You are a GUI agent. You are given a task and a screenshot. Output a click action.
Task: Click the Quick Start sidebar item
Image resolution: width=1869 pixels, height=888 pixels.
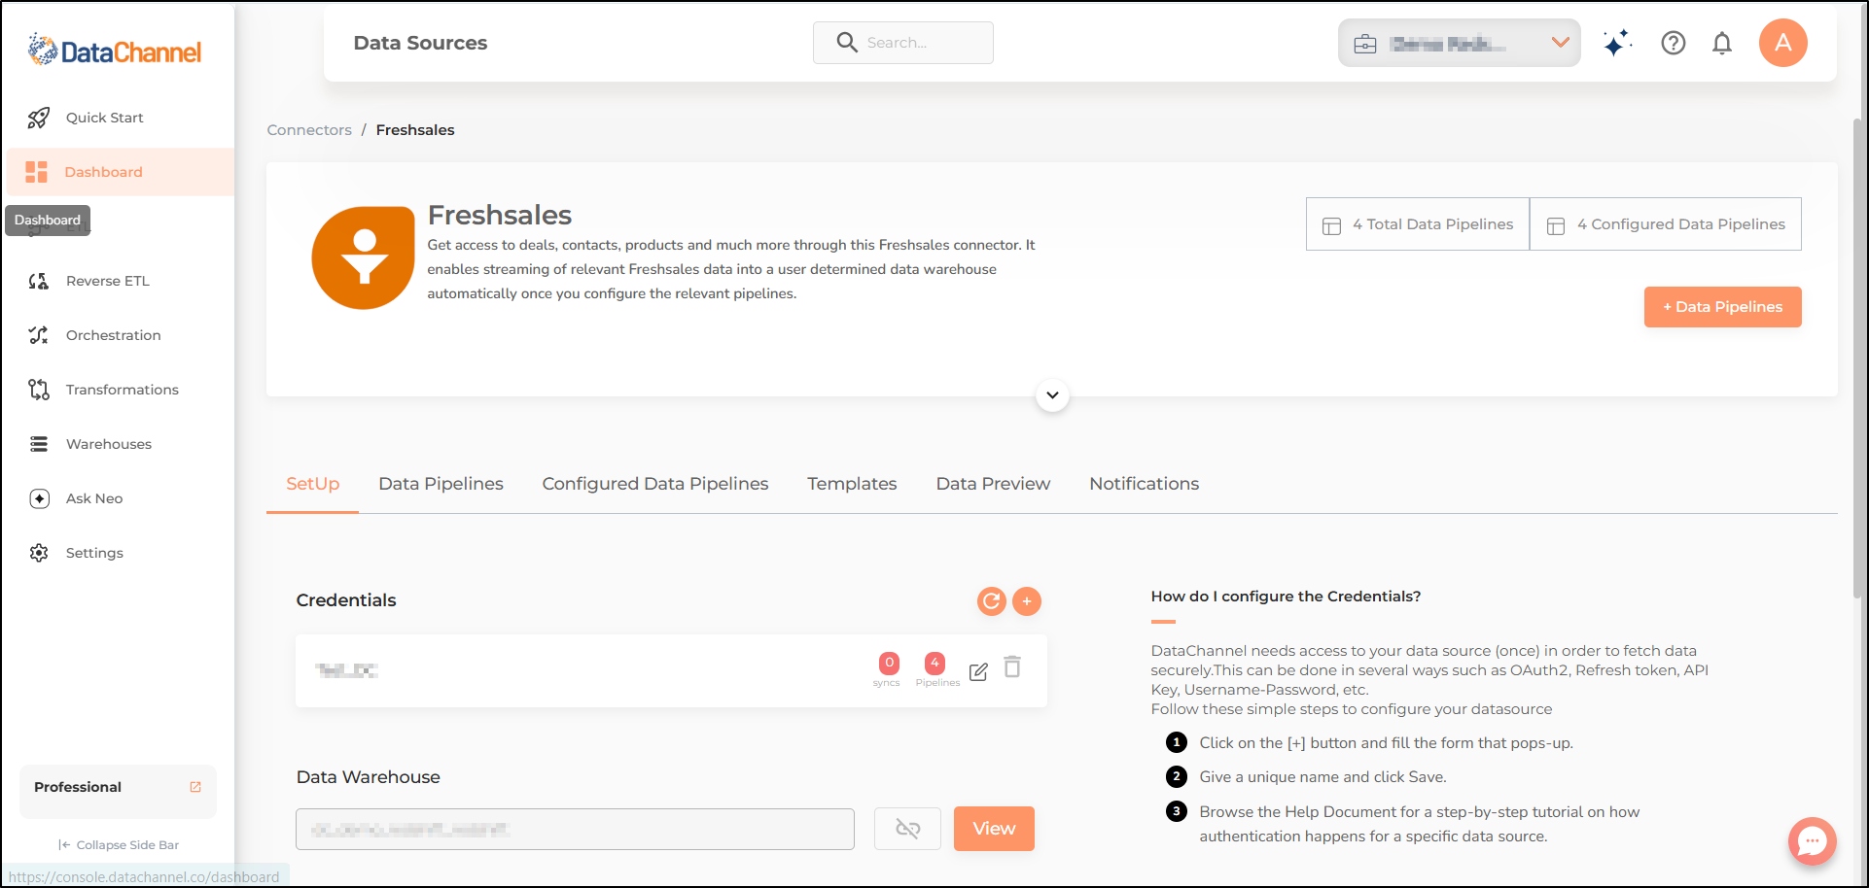click(121, 118)
